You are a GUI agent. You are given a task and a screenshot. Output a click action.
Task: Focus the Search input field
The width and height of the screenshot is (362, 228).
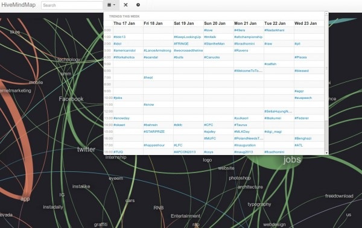(72, 5)
